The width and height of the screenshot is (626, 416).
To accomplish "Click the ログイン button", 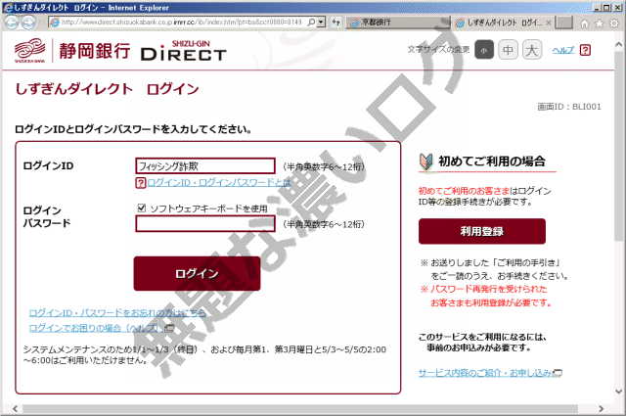I will pyautogui.click(x=197, y=274).
